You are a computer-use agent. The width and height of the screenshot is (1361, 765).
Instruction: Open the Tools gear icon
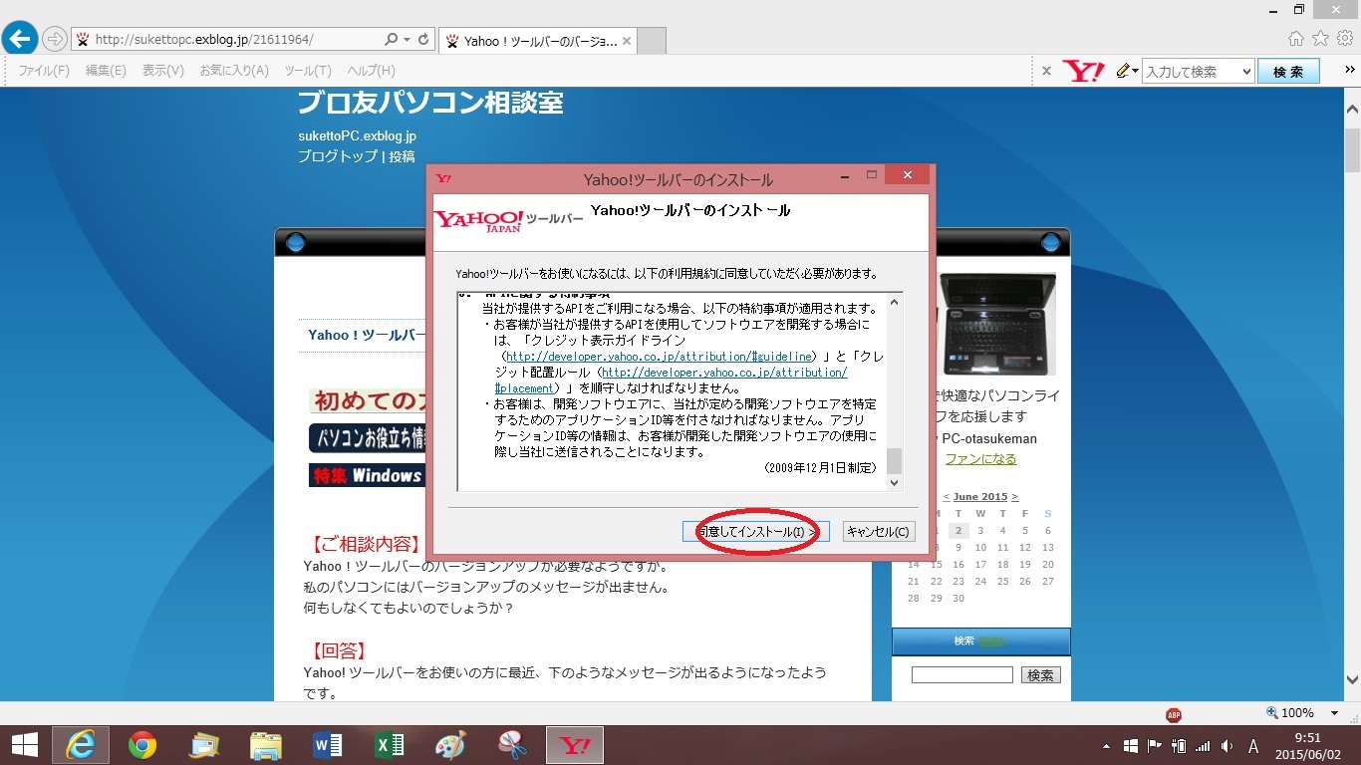coord(1345,39)
